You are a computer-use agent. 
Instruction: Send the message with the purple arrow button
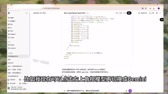[x=130, y=91]
